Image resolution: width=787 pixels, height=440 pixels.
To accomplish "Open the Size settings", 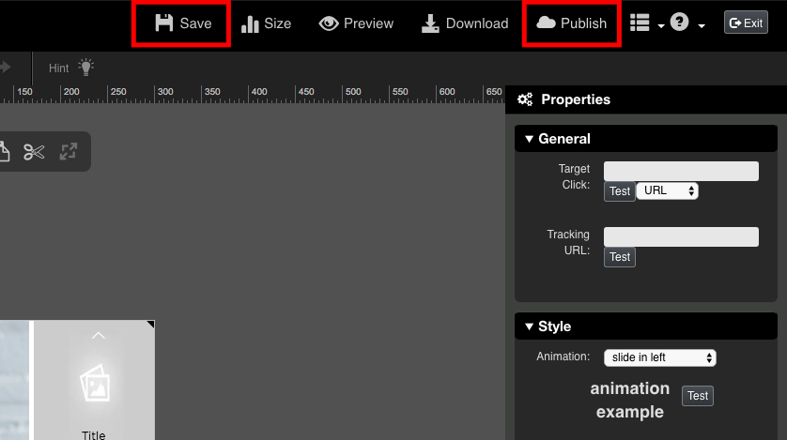I will point(266,23).
